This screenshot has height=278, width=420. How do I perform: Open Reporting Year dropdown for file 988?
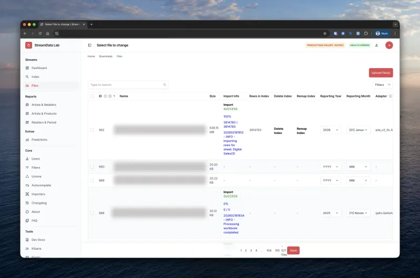click(x=331, y=213)
